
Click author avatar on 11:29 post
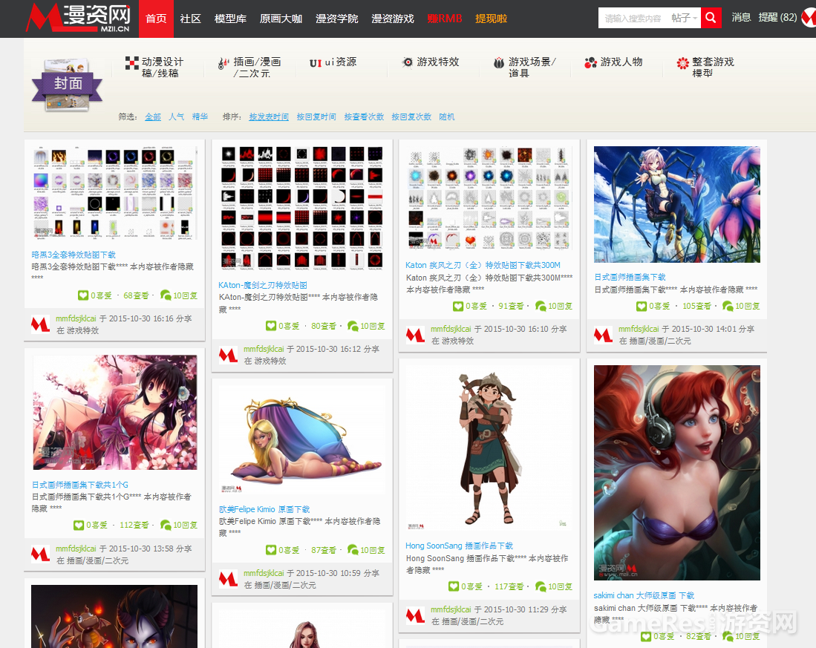pyautogui.click(x=415, y=616)
